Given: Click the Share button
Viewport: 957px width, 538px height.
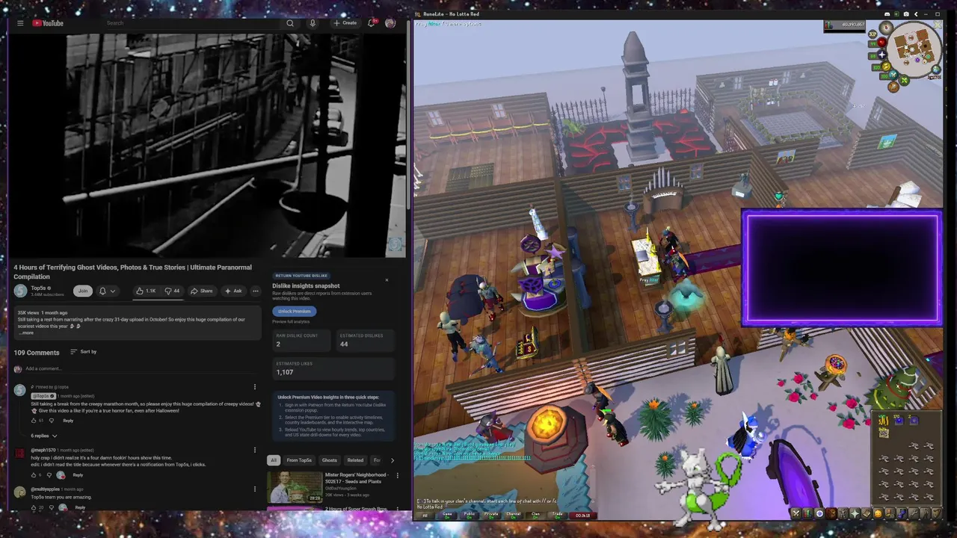Looking at the screenshot, I should click(202, 291).
